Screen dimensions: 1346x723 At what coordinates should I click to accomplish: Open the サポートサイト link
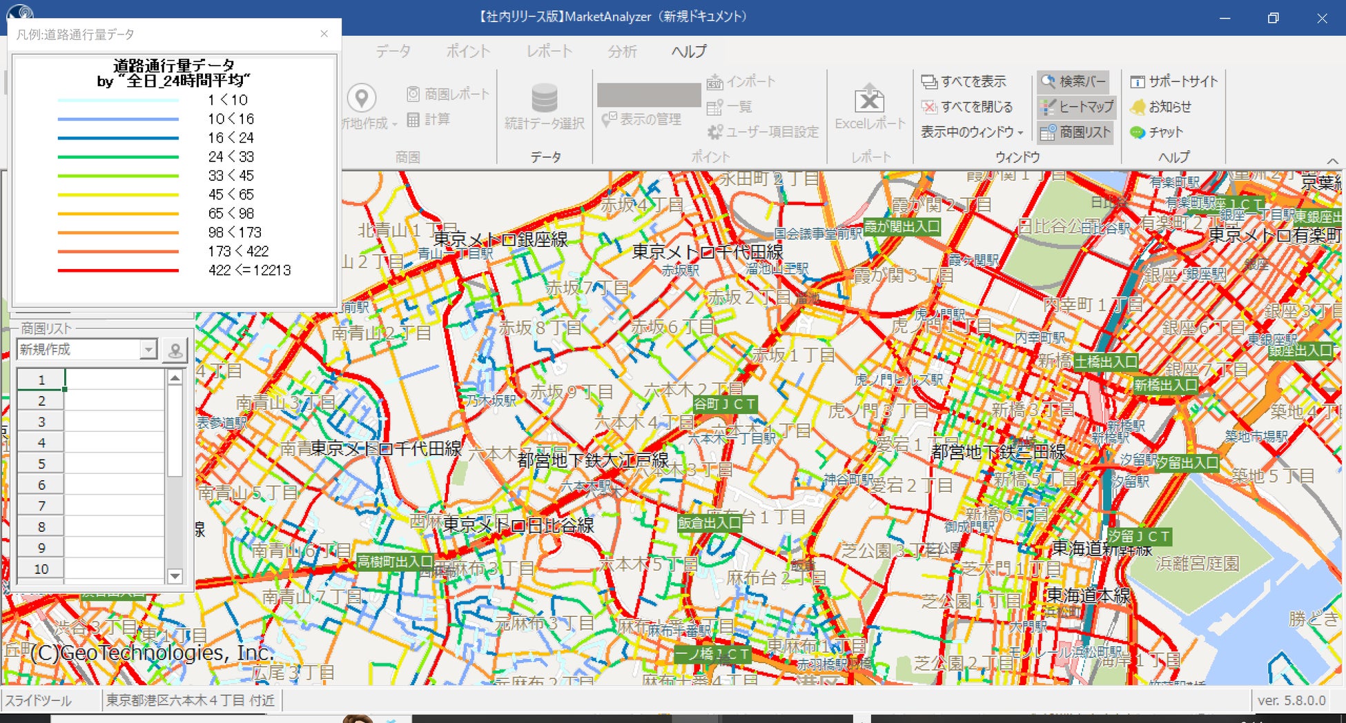coord(1174,81)
